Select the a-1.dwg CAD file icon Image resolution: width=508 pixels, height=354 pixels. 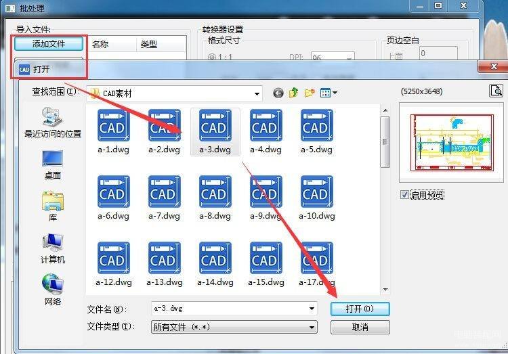coord(113,125)
